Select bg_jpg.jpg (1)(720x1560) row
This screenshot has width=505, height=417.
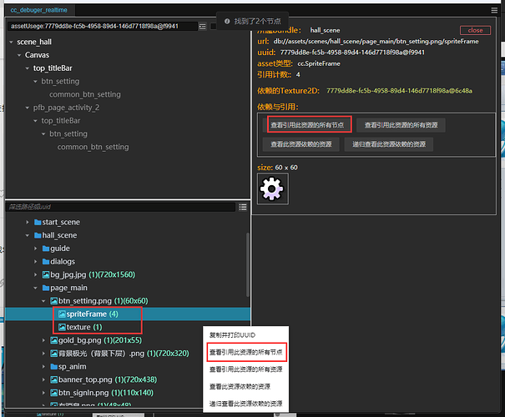pos(128,274)
